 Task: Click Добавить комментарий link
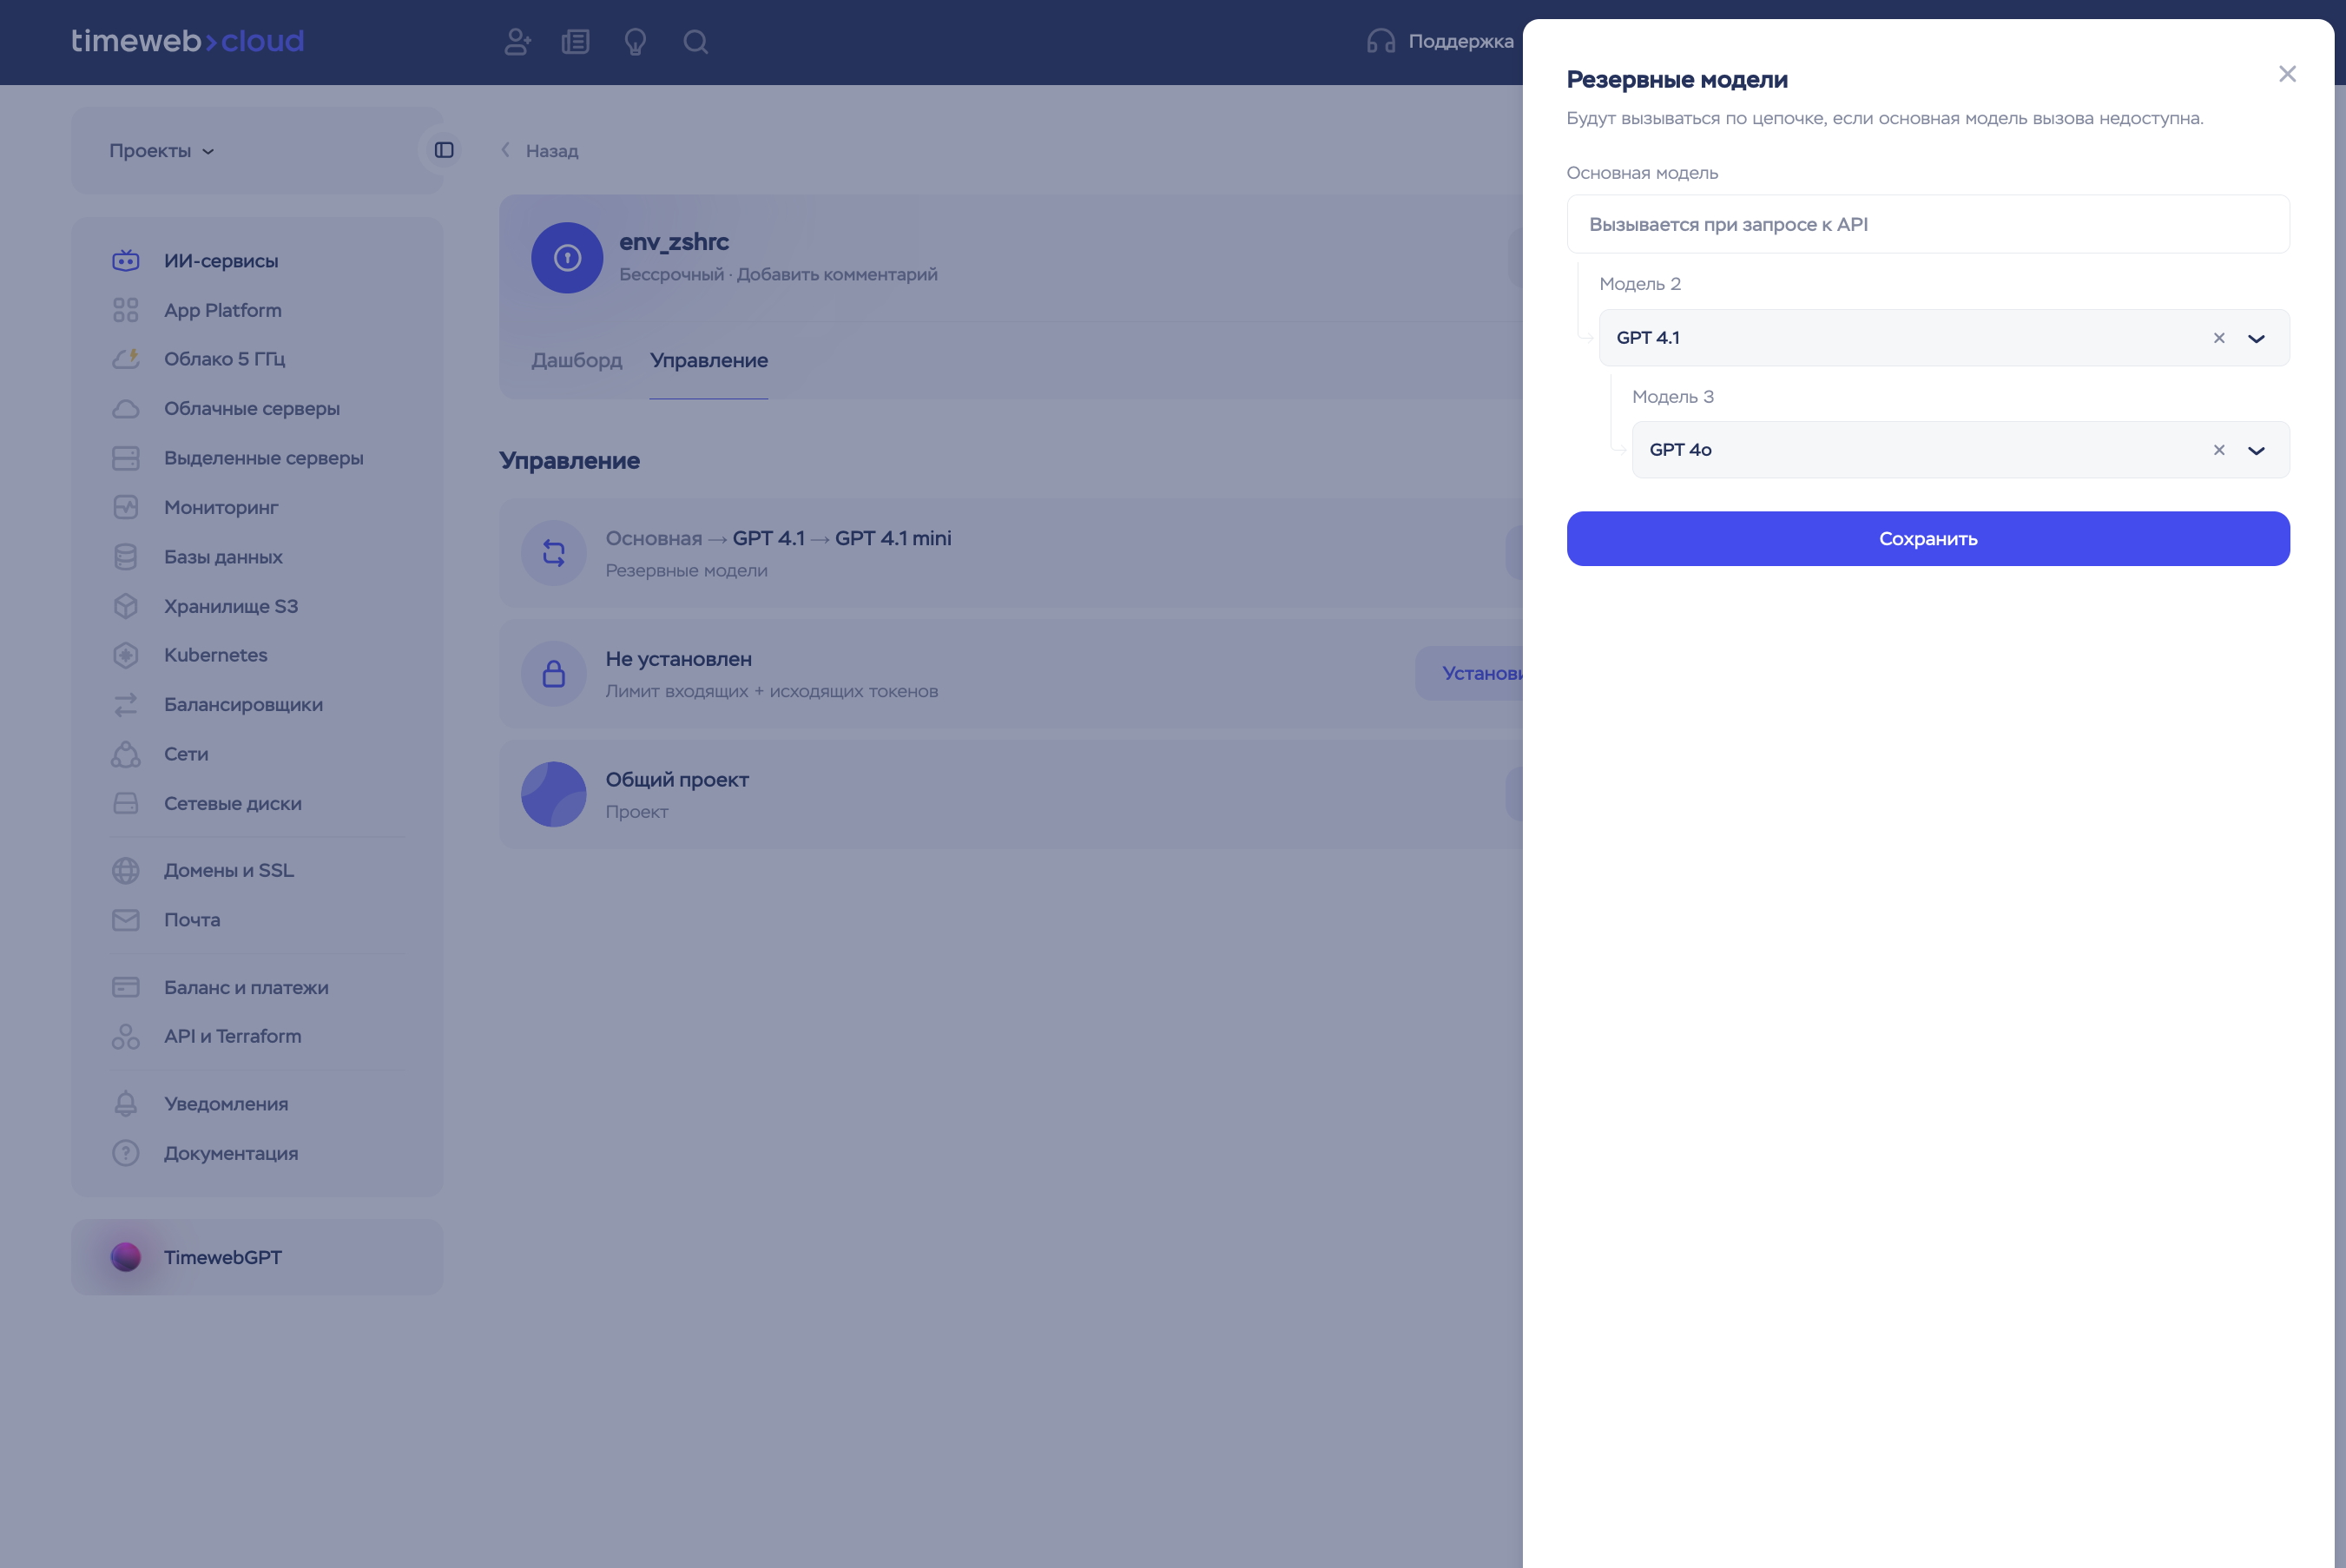[837, 274]
